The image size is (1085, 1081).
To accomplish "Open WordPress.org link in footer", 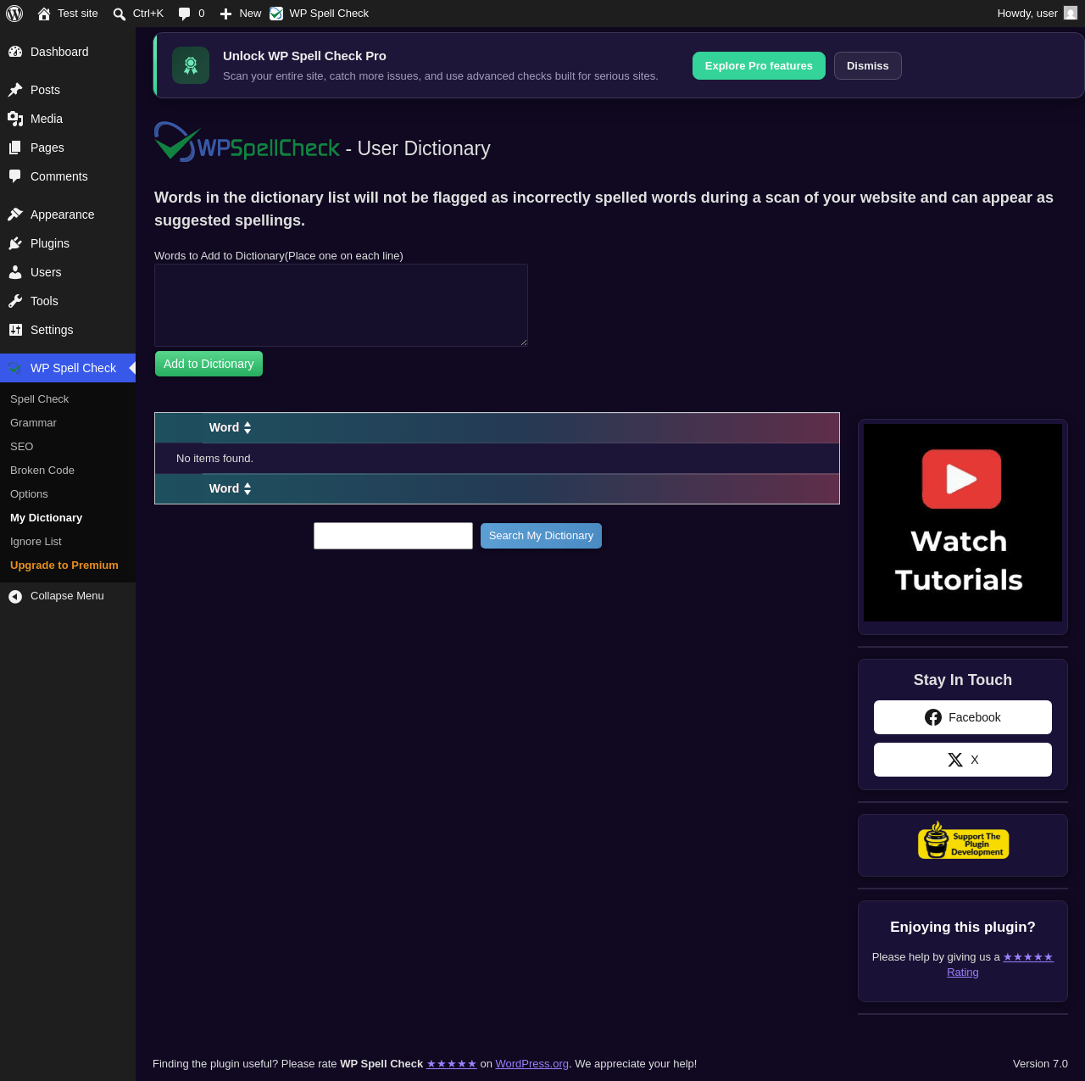I will tap(532, 1064).
